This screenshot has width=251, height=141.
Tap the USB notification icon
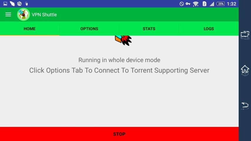(26, 4)
